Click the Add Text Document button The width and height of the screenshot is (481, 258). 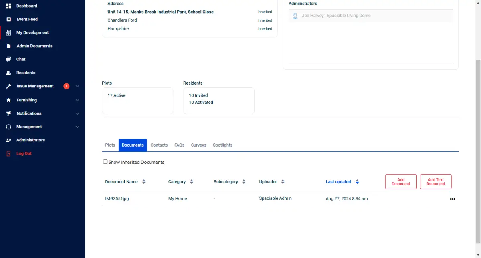436,182
